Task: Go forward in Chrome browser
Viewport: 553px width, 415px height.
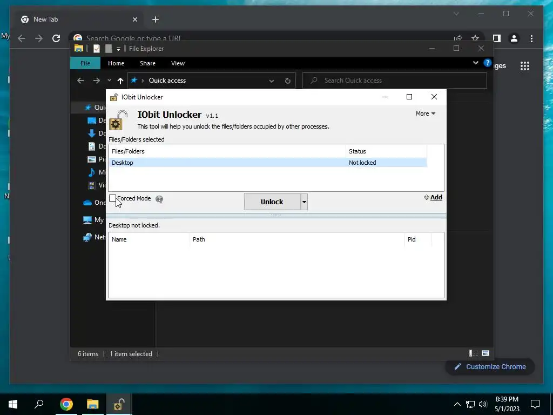Action: tap(39, 38)
